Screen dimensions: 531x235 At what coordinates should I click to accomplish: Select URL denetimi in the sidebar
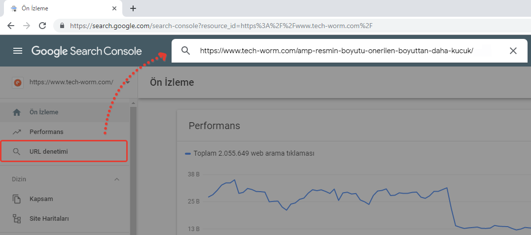[48, 152]
